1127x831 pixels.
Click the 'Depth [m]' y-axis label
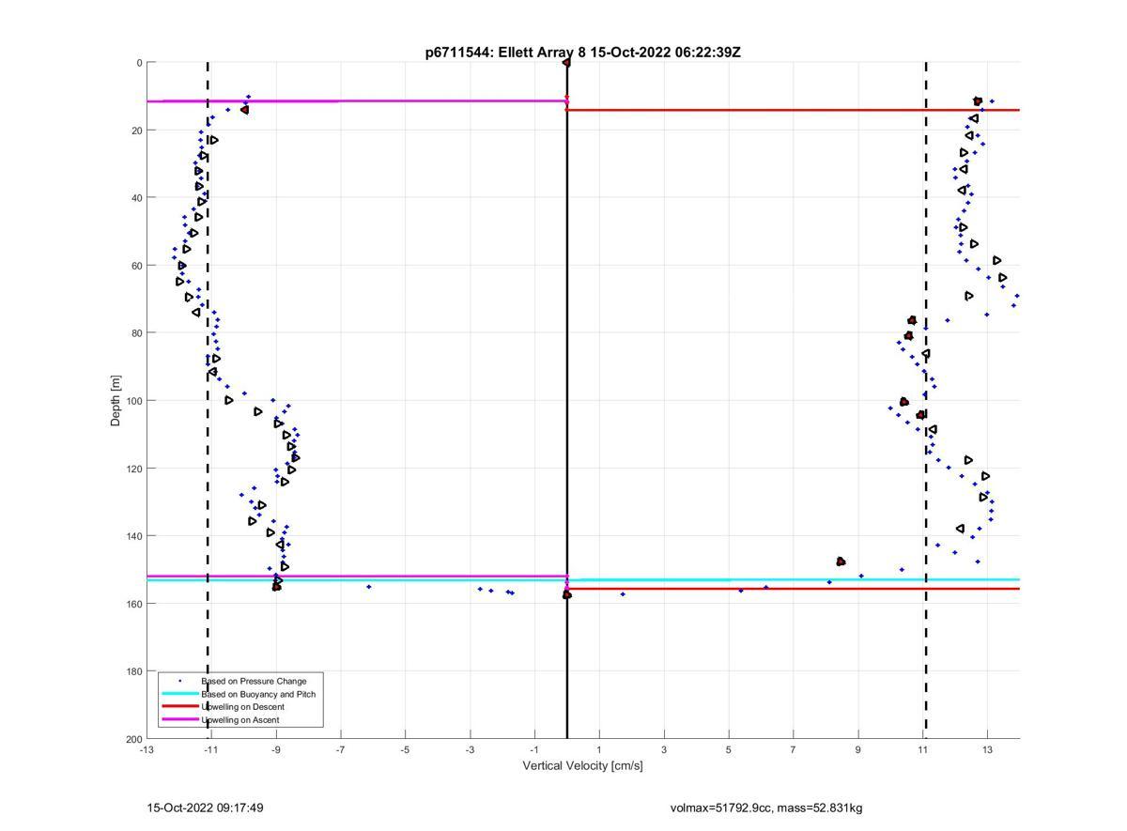coord(116,401)
